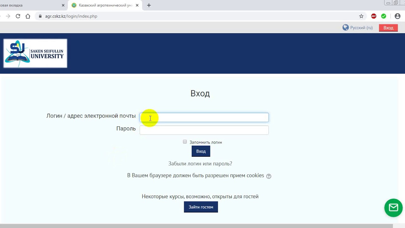Screen dimensions: 405x228
Task: Open the Русский (ru) language menu
Action: [x=361, y=28]
